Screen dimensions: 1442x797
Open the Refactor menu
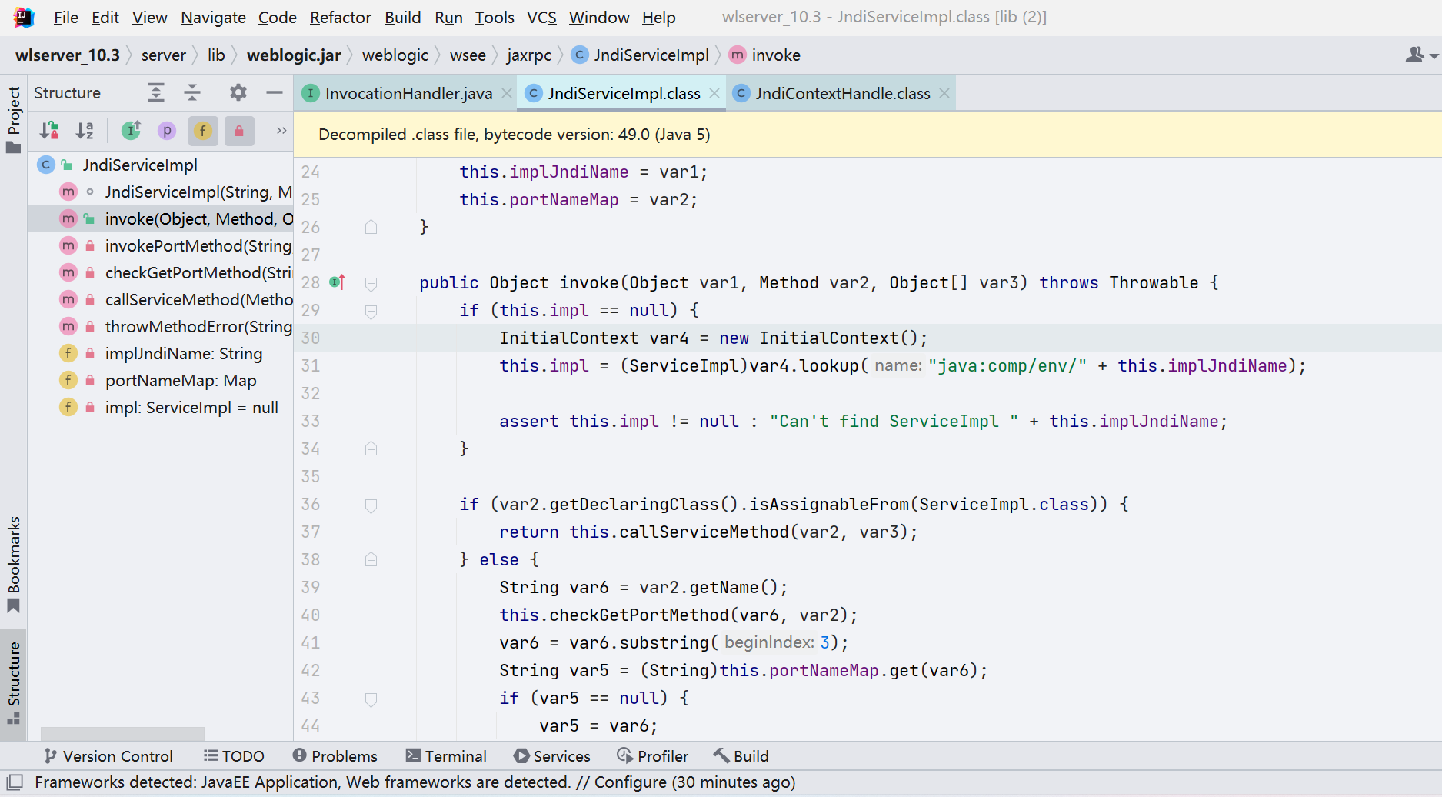340,17
